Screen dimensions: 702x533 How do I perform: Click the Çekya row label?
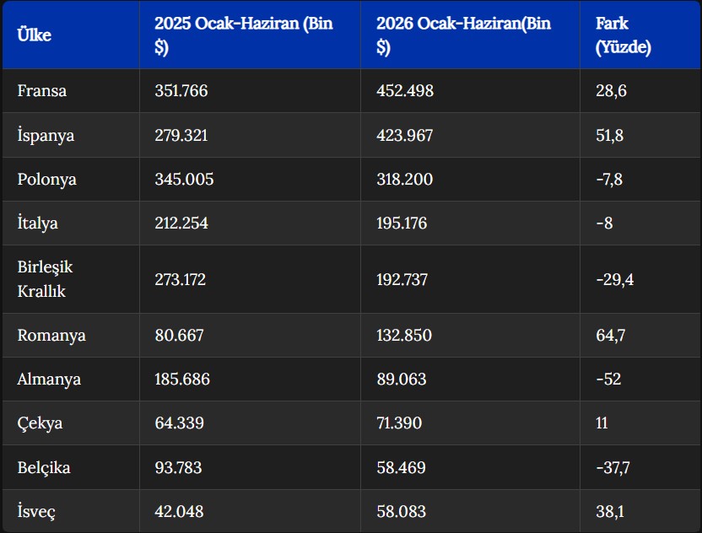tap(40, 423)
